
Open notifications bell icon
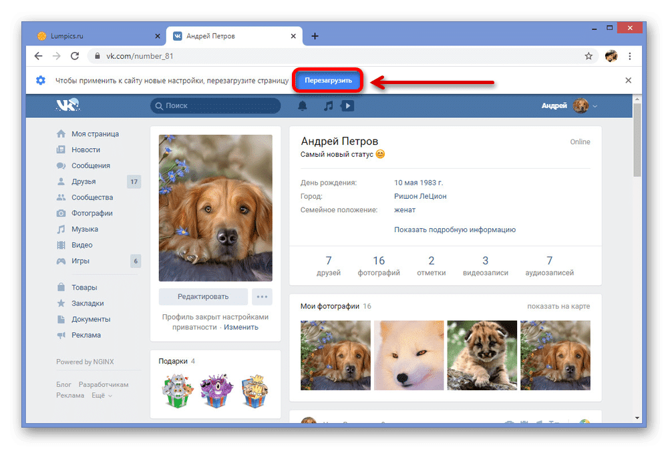pos(303,106)
